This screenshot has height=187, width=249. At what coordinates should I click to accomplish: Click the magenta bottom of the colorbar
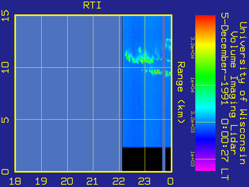pos(205,167)
